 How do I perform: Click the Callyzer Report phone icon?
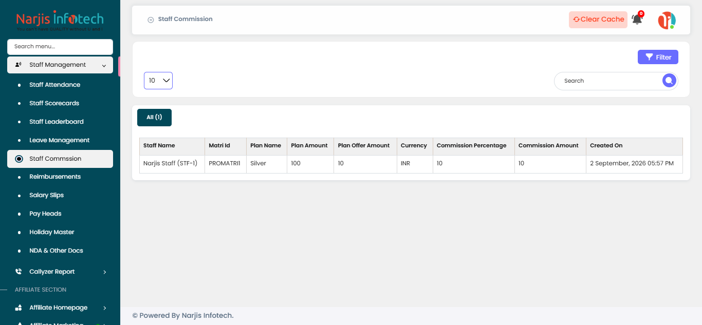[x=19, y=272]
